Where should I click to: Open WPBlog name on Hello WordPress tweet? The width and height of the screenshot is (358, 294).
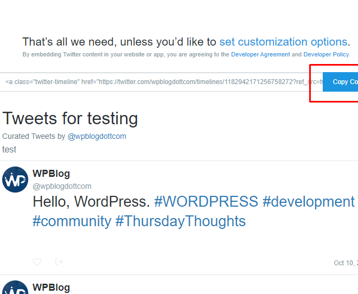(x=52, y=174)
